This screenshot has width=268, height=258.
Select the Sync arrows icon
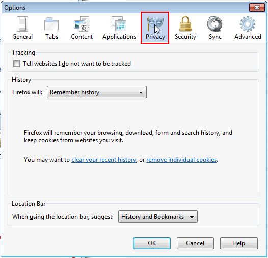pos(215,24)
